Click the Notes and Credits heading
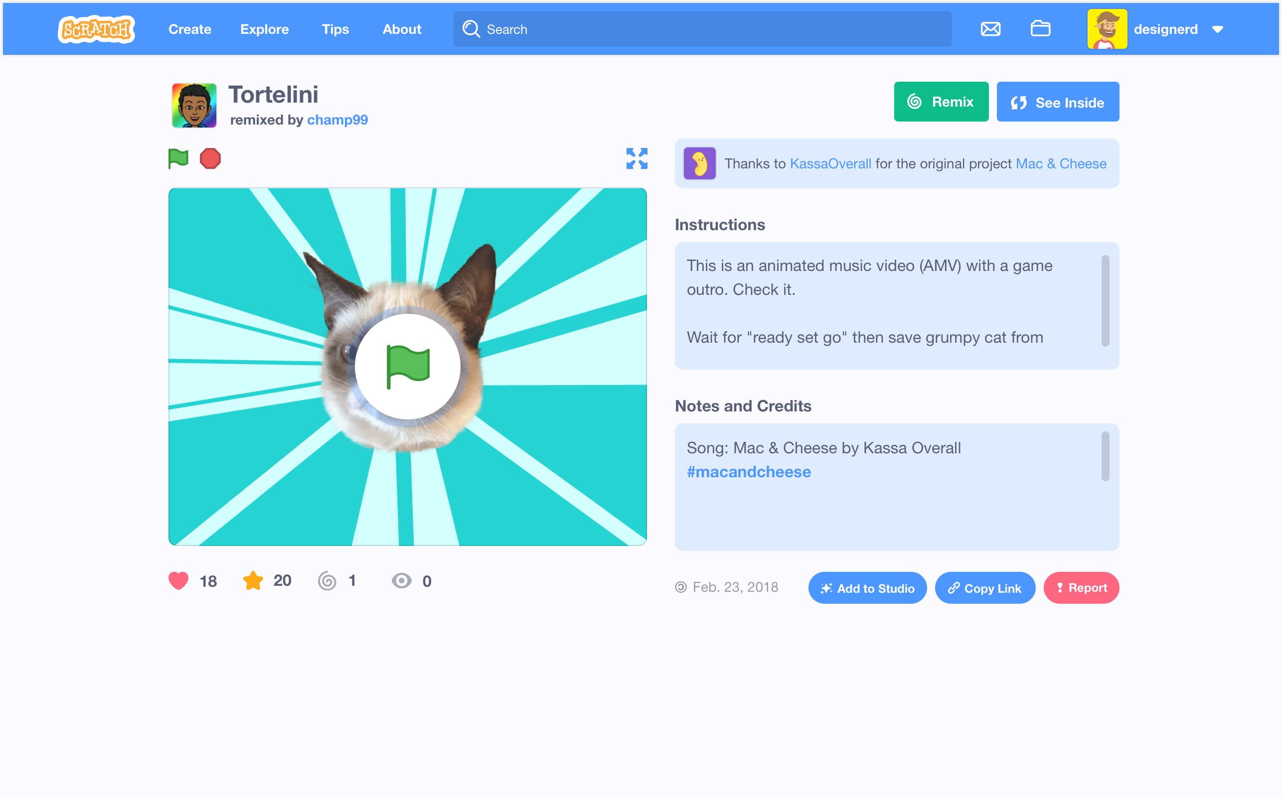1282x797 pixels. click(743, 406)
